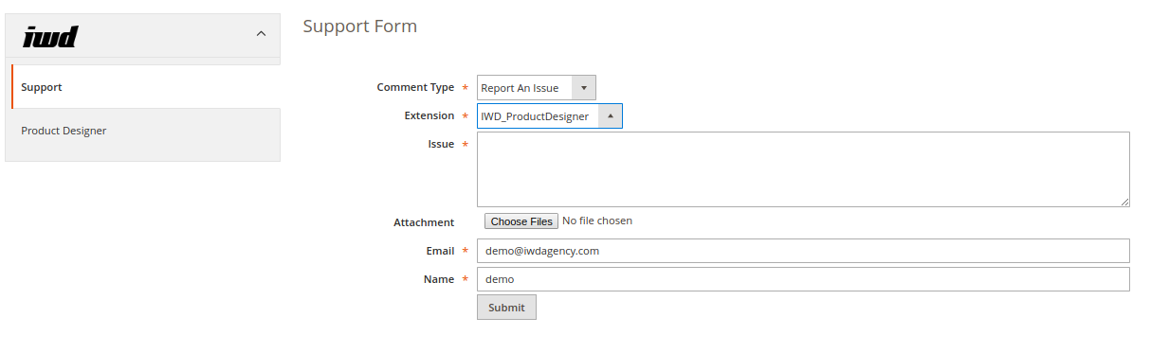Click the 'Attachment' label
Viewport: 1151px width, 353px height.
tap(424, 222)
